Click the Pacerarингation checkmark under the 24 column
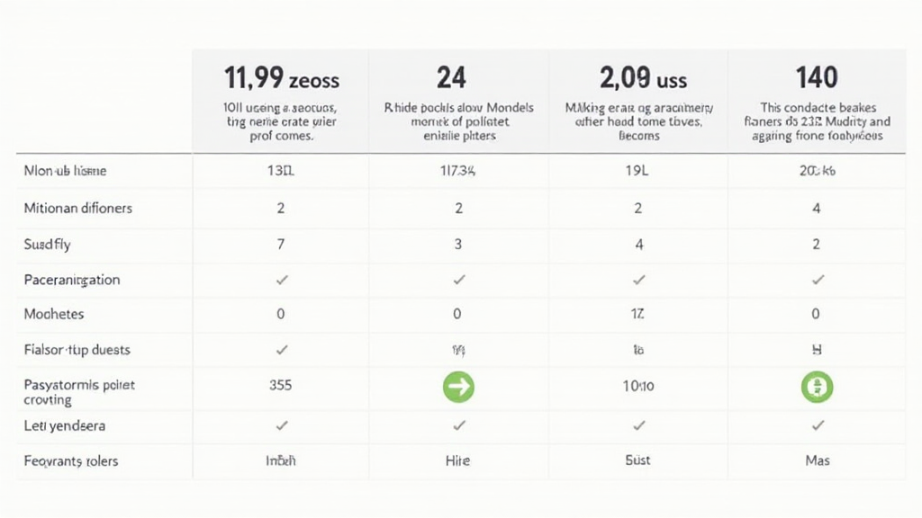Image resolution: width=922 pixels, height=518 pixels. click(x=458, y=280)
